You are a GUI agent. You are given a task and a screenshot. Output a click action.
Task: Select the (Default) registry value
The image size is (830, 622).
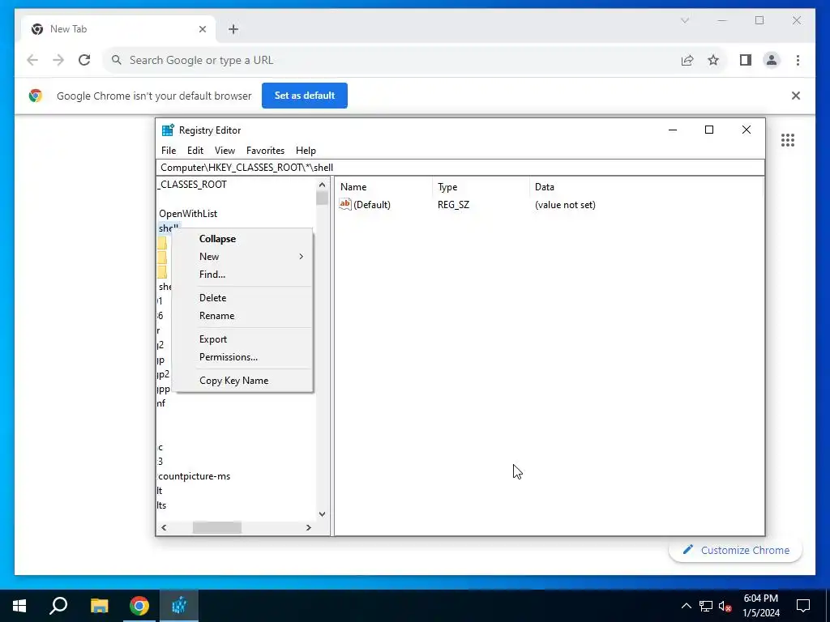point(371,205)
